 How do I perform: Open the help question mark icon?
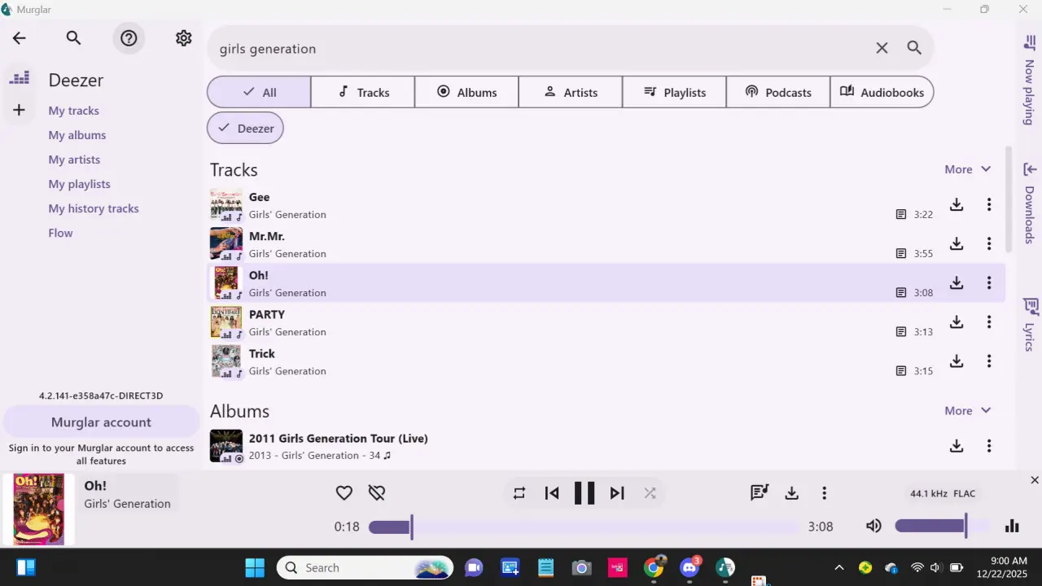(x=129, y=38)
